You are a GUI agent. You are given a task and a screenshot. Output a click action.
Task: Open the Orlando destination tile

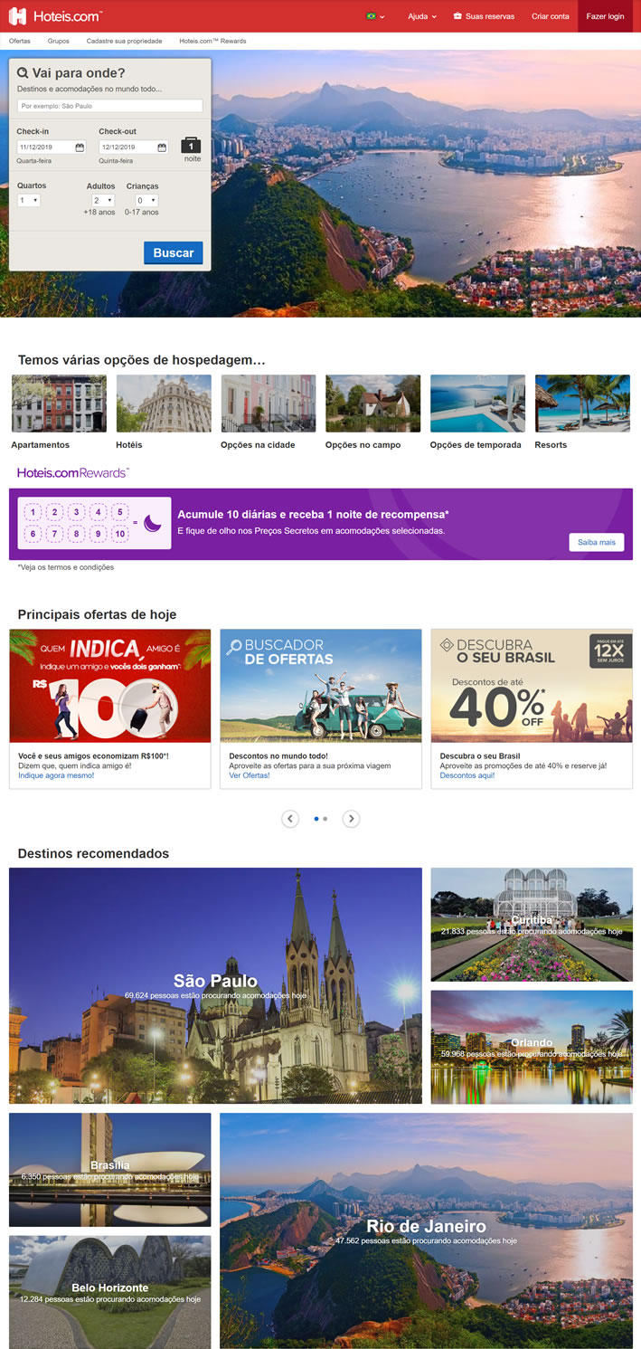coord(532,1047)
